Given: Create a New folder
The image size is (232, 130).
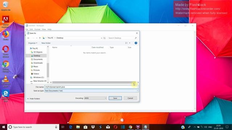Looking at the screenshot, I should (x=46, y=43).
